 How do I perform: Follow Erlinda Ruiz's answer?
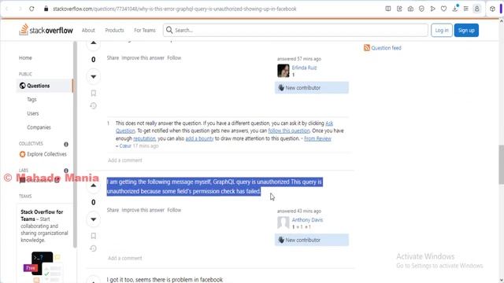[x=174, y=57]
